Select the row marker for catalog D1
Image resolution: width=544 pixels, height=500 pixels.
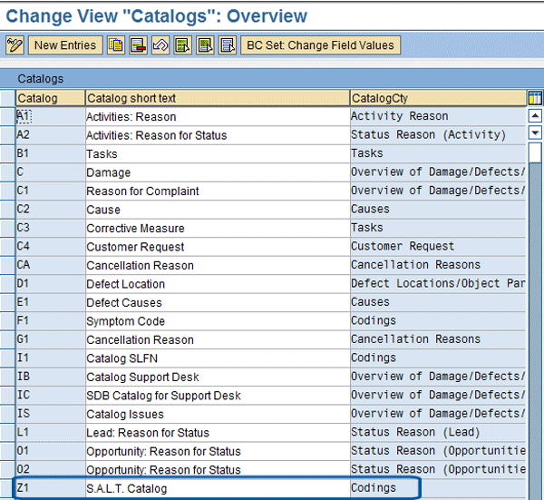pyautogui.click(x=7, y=284)
